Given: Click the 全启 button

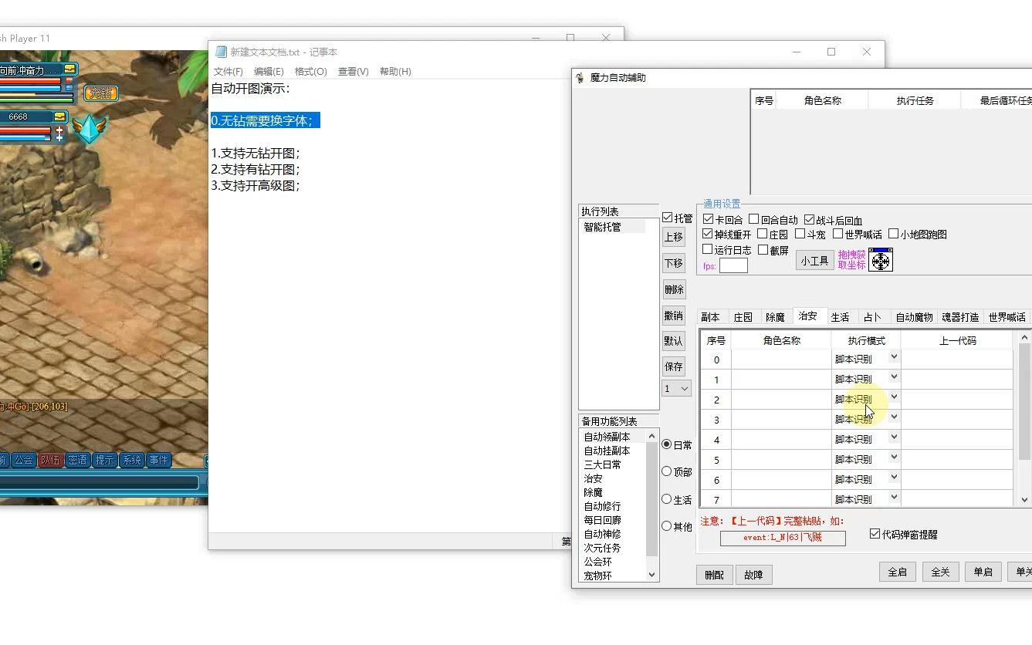Looking at the screenshot, I should (897, 572).
